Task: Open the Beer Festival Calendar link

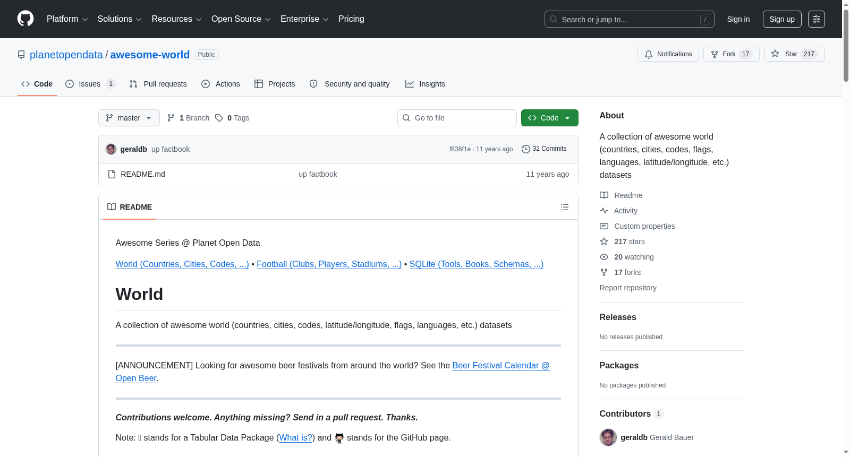Action: (501, 366)
